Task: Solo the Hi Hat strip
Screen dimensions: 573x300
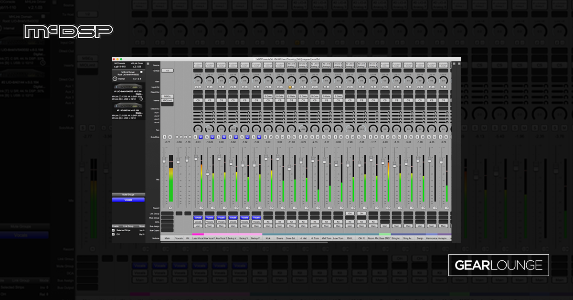Action: coord(300,137)
